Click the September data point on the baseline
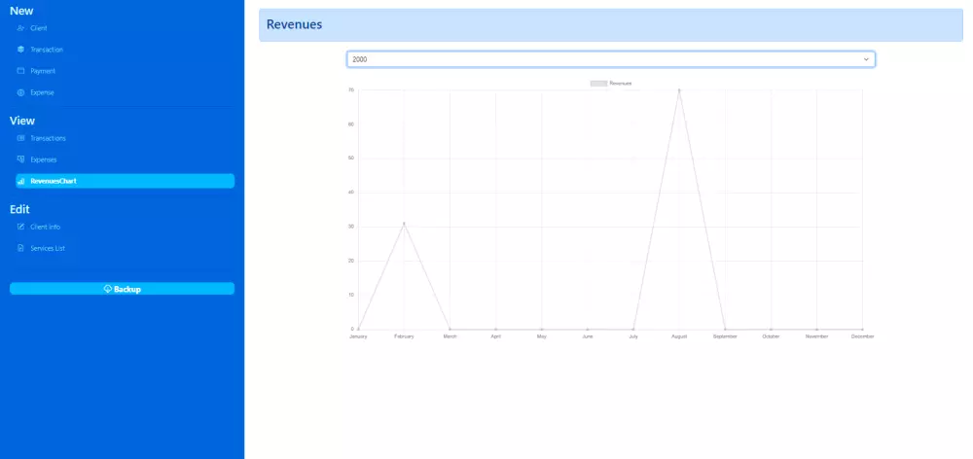973x459 pixels. (725, 329)
